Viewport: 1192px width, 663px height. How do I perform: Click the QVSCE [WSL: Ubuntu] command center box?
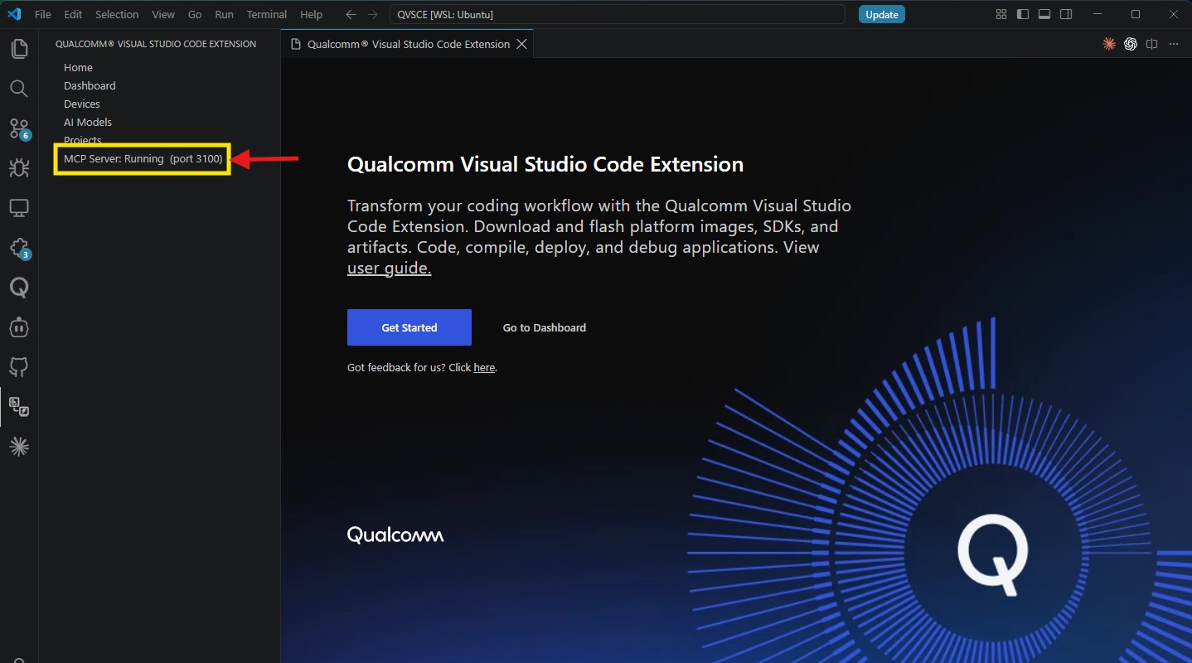coord(618,14)
